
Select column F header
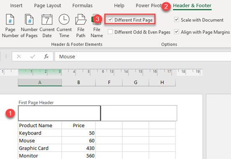[x=109, y=83]
